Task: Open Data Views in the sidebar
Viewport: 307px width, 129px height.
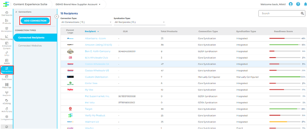Action: 7,78
